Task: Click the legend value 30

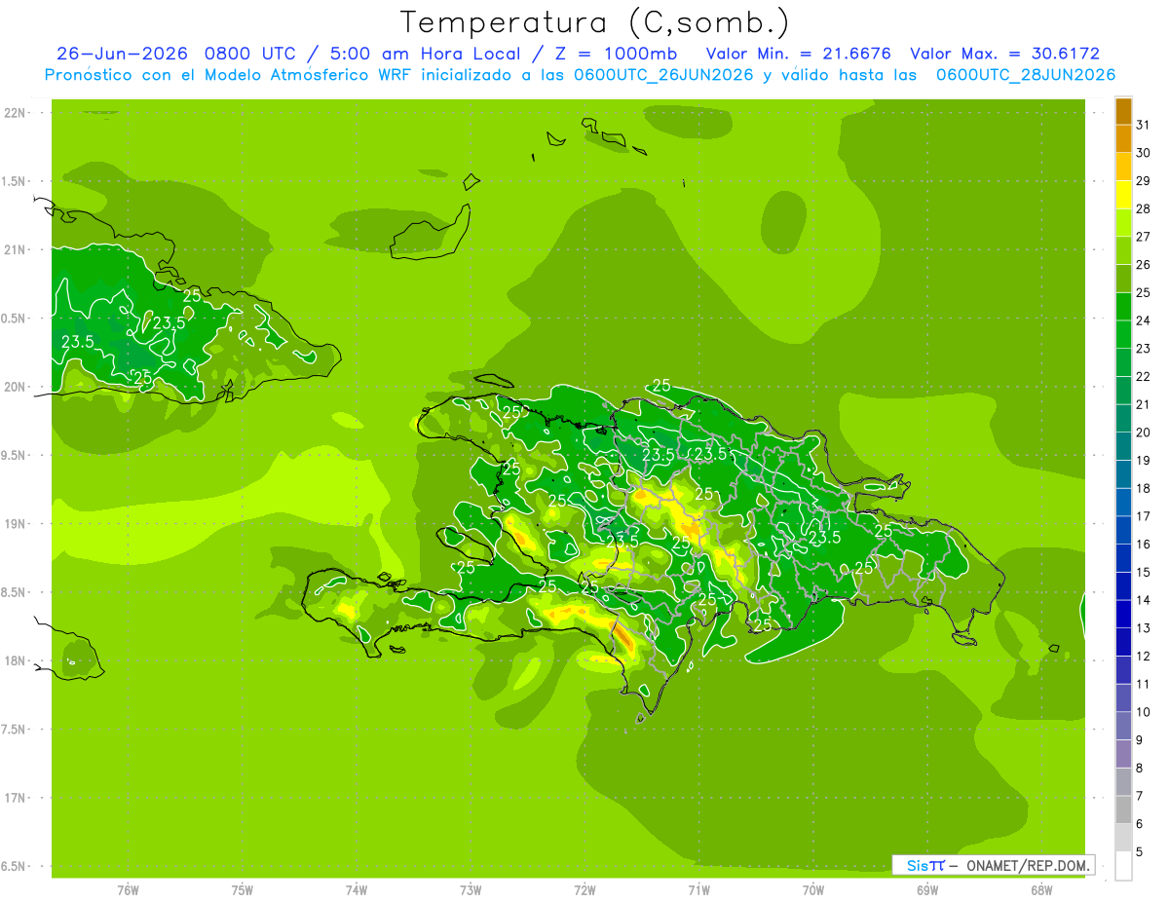Action: [1144, 153]
